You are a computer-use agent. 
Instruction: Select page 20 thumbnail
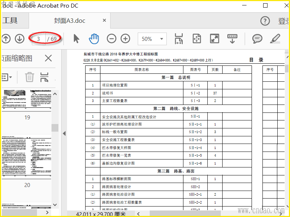[26, 158]
